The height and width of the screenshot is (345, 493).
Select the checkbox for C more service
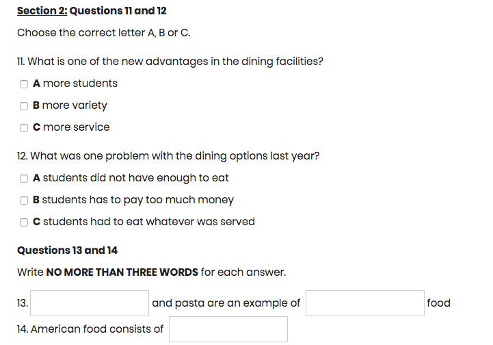tap(24, 128)
